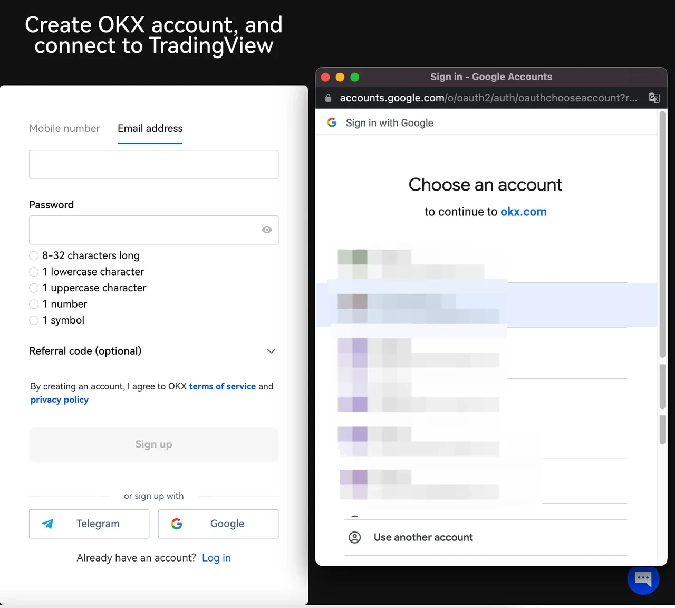Click the Google G logo on sign-up button
The width and height of the screenshot is (675, 608).
177,524
